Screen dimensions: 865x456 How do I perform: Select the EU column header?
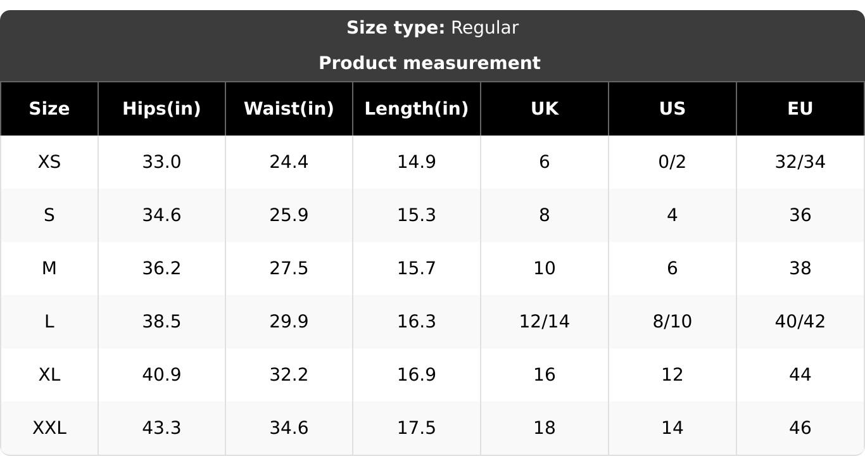point(800,109)
